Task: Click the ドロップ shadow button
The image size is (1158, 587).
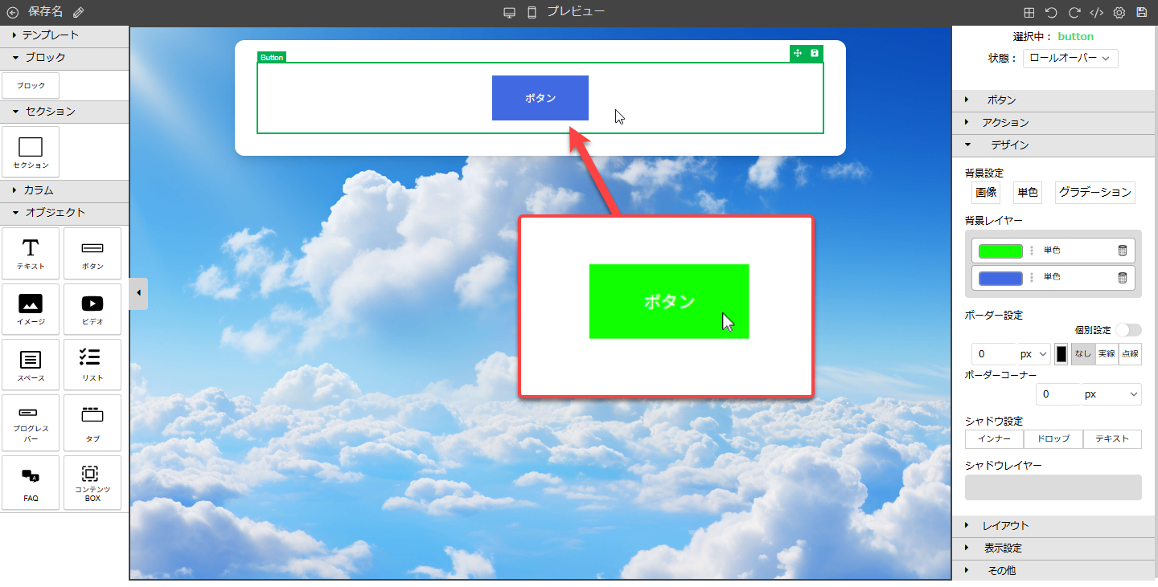Action: coord(1053,439)
